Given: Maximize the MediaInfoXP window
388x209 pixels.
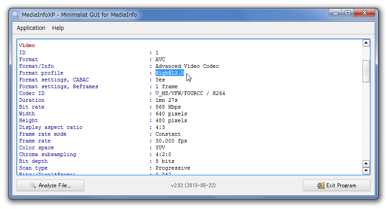Looking at the screenshot, I should point(348,13).
